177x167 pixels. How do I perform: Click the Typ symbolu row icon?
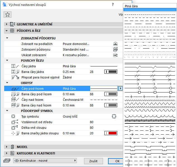coord(13,116)
